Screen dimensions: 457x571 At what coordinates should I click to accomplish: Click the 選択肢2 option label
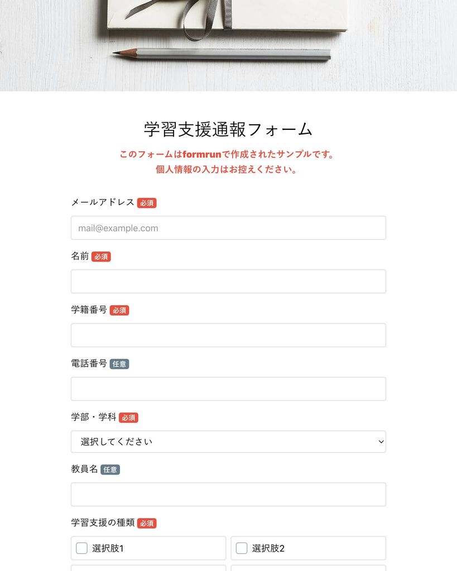(x=268, y=549)
